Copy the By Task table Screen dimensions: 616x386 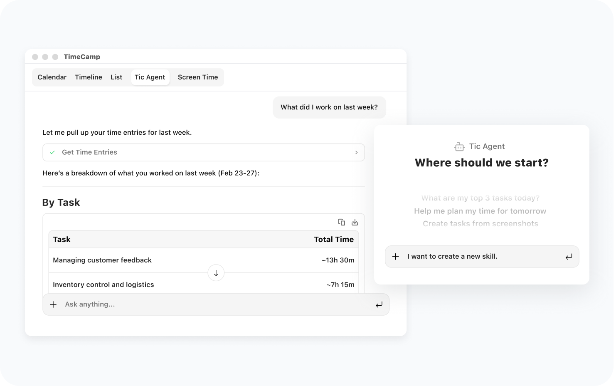[342, 222]
